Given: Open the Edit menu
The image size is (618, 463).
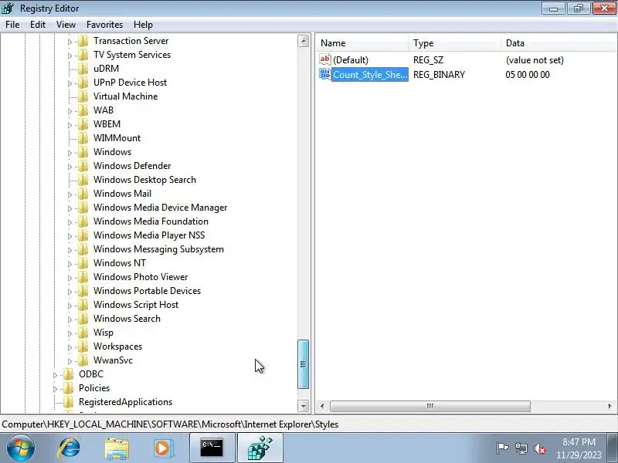Looking at the screenshot, I should click(x=38, y=25).
